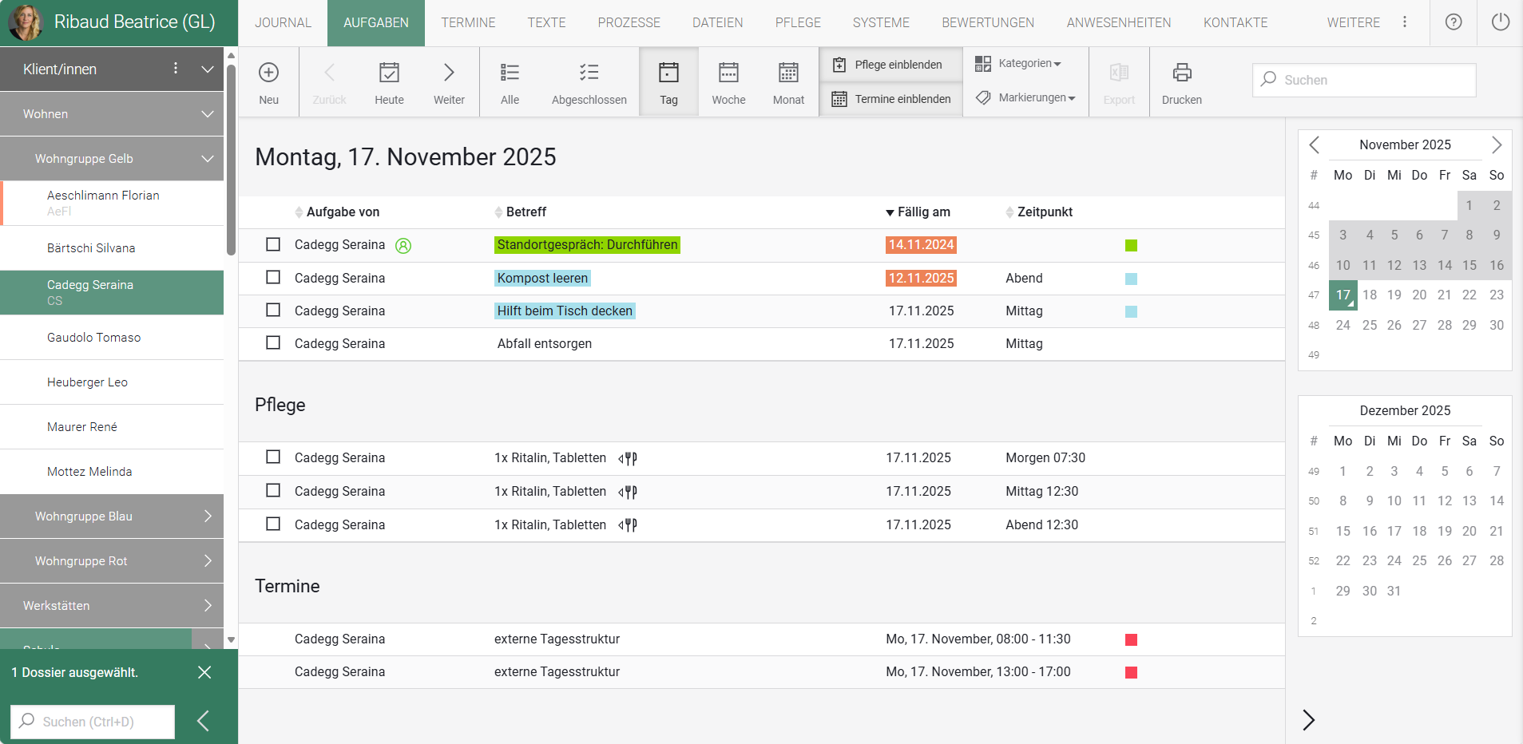Click Pflege einblenden button
The image size is (1523, 744).
pos(889,65)
